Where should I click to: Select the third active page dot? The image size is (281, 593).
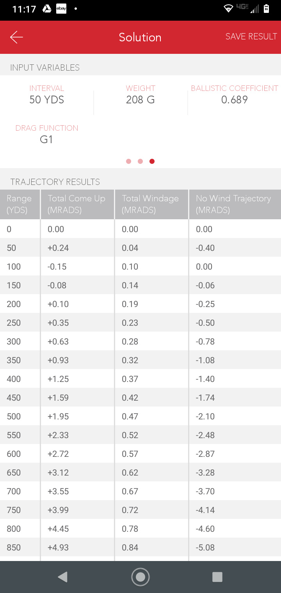point(152,161)
